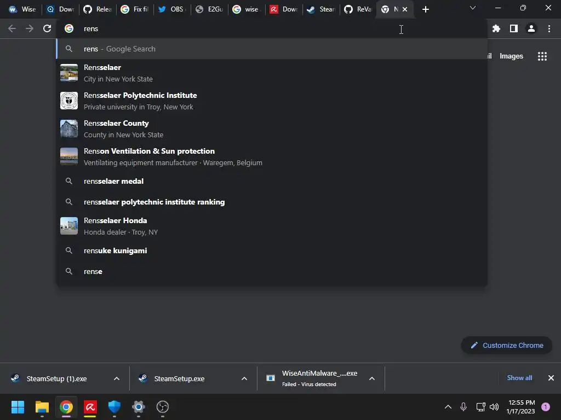Click failed WiseAntiMalware download item
The width and height of the screenshot is (561, 420).
pyautogui.click(x=312, y=378)
